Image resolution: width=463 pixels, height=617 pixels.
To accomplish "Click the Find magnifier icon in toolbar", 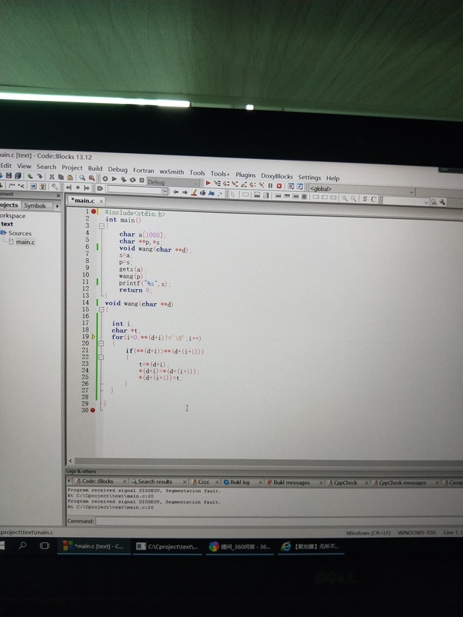I will (x=82, y=179).
